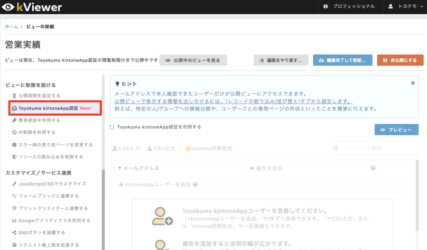Click the cloud upload icon in 編集完了して更新
This screenshot has height=250, width=427.
pos(321,60)
